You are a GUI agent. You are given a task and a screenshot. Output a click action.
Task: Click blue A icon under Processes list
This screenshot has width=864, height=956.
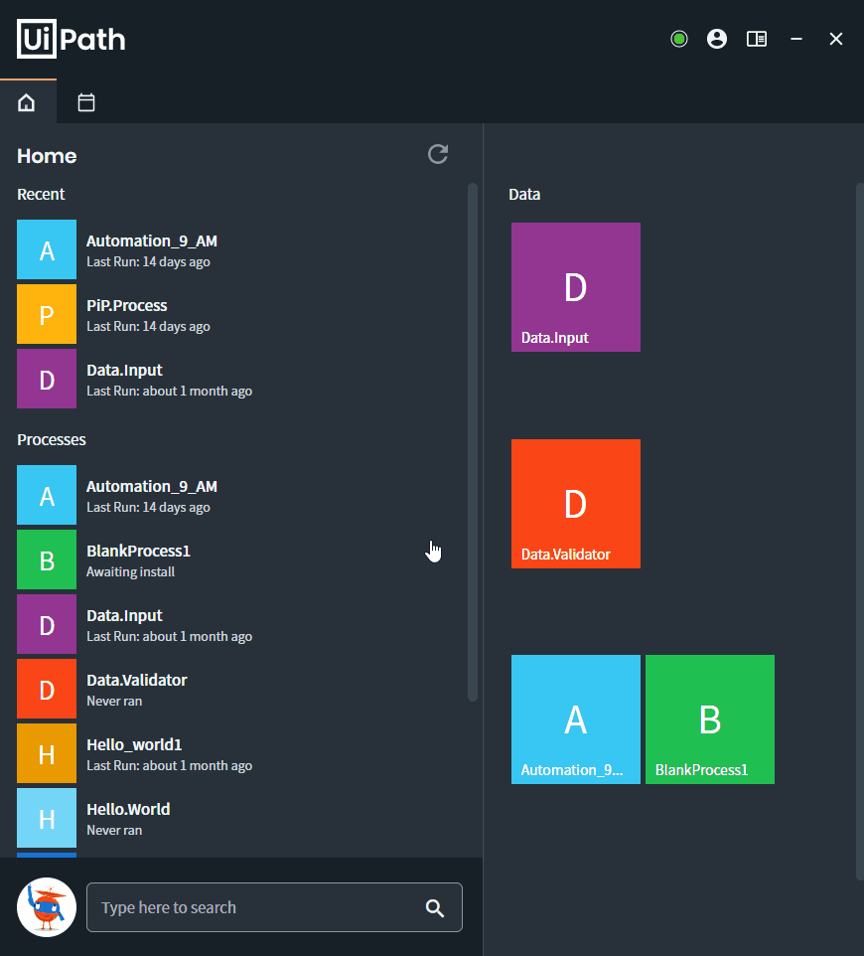[47, 495]
